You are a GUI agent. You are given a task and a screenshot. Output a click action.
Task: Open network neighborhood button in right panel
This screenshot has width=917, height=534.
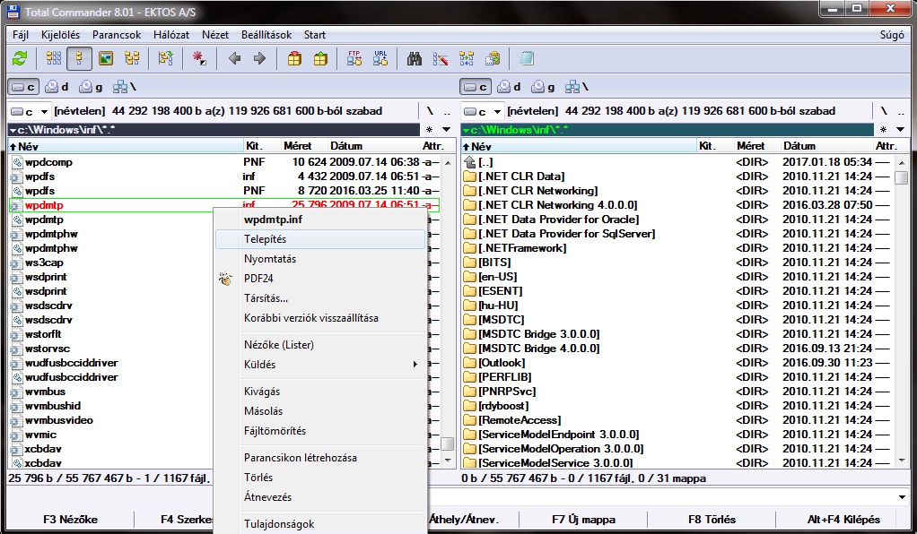point(577,87)
